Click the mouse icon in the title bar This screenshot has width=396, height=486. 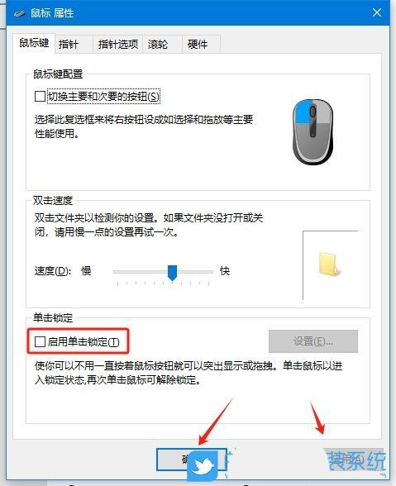[x=20, y=13]
